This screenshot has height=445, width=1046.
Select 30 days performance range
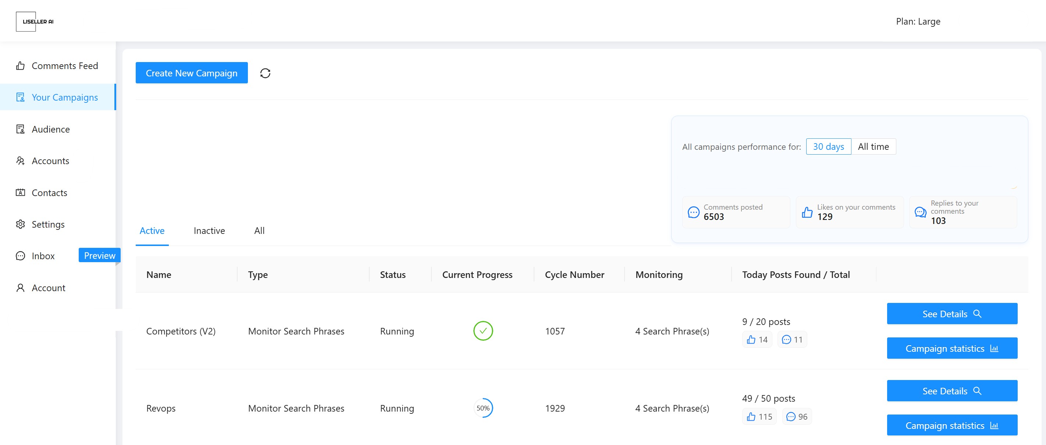[x=828, y=147]
